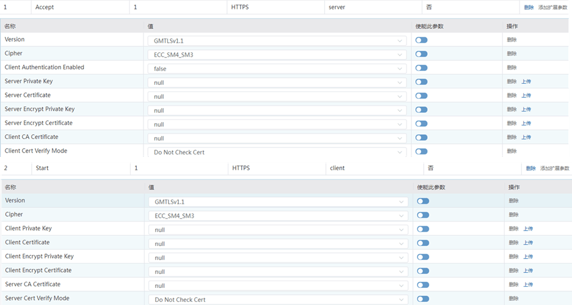Open the Cipher dropdown under the Start entry
572x305 pixels.
tap(278, 216)
